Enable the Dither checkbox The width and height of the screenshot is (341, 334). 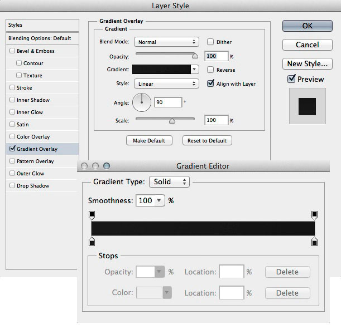point(210,42)
